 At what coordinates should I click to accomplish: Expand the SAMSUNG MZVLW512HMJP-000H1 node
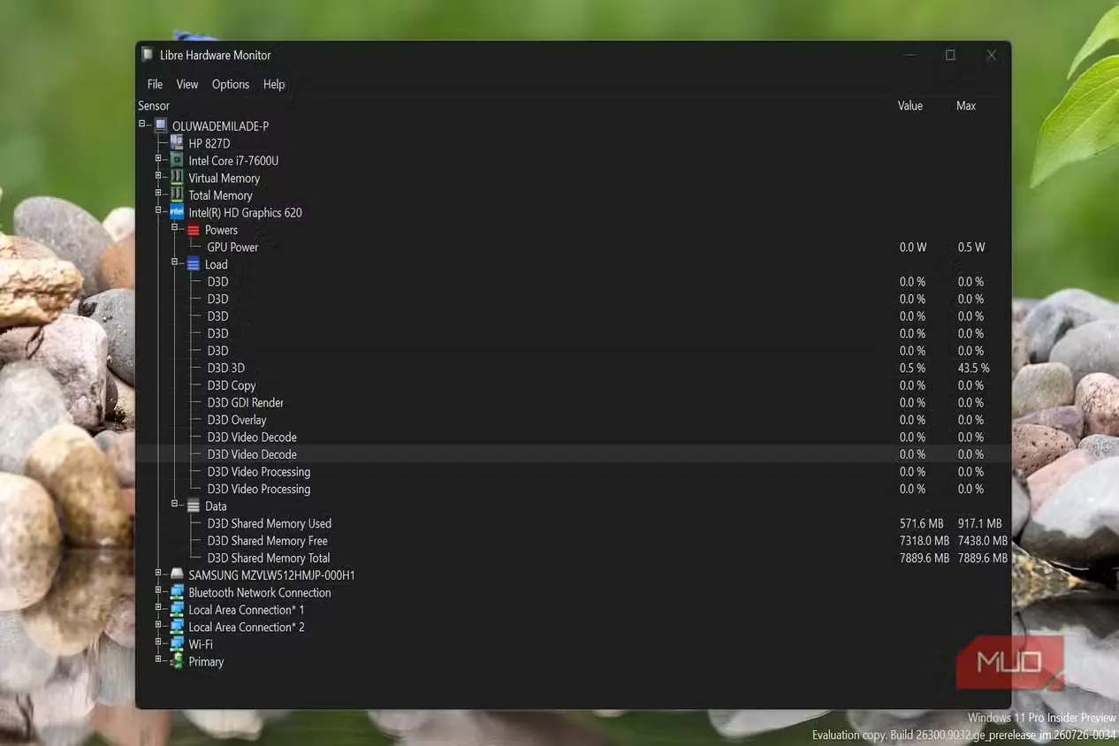click(158, 575)
